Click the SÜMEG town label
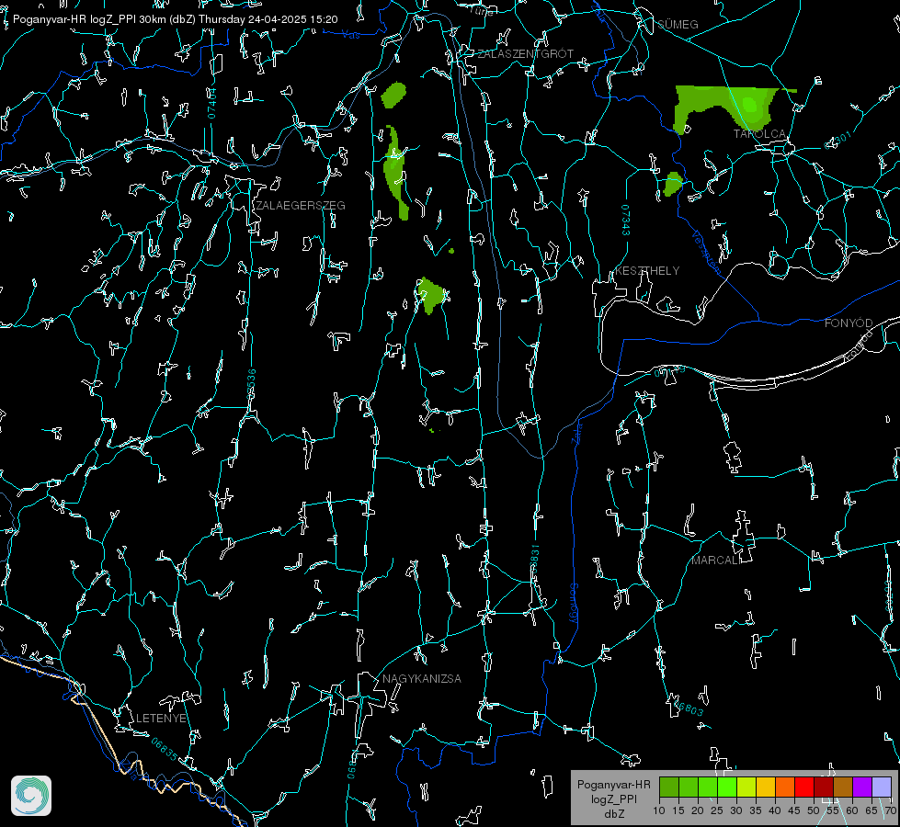This screenshot has width=900, height=827. pyautogui.click(x=678, y=24)
